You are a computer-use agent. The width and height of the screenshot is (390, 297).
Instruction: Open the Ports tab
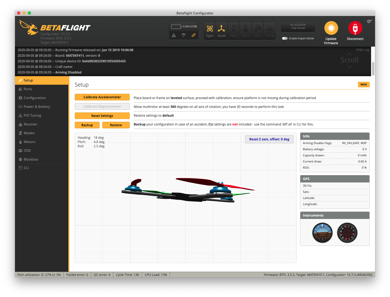tap(42, 89)
